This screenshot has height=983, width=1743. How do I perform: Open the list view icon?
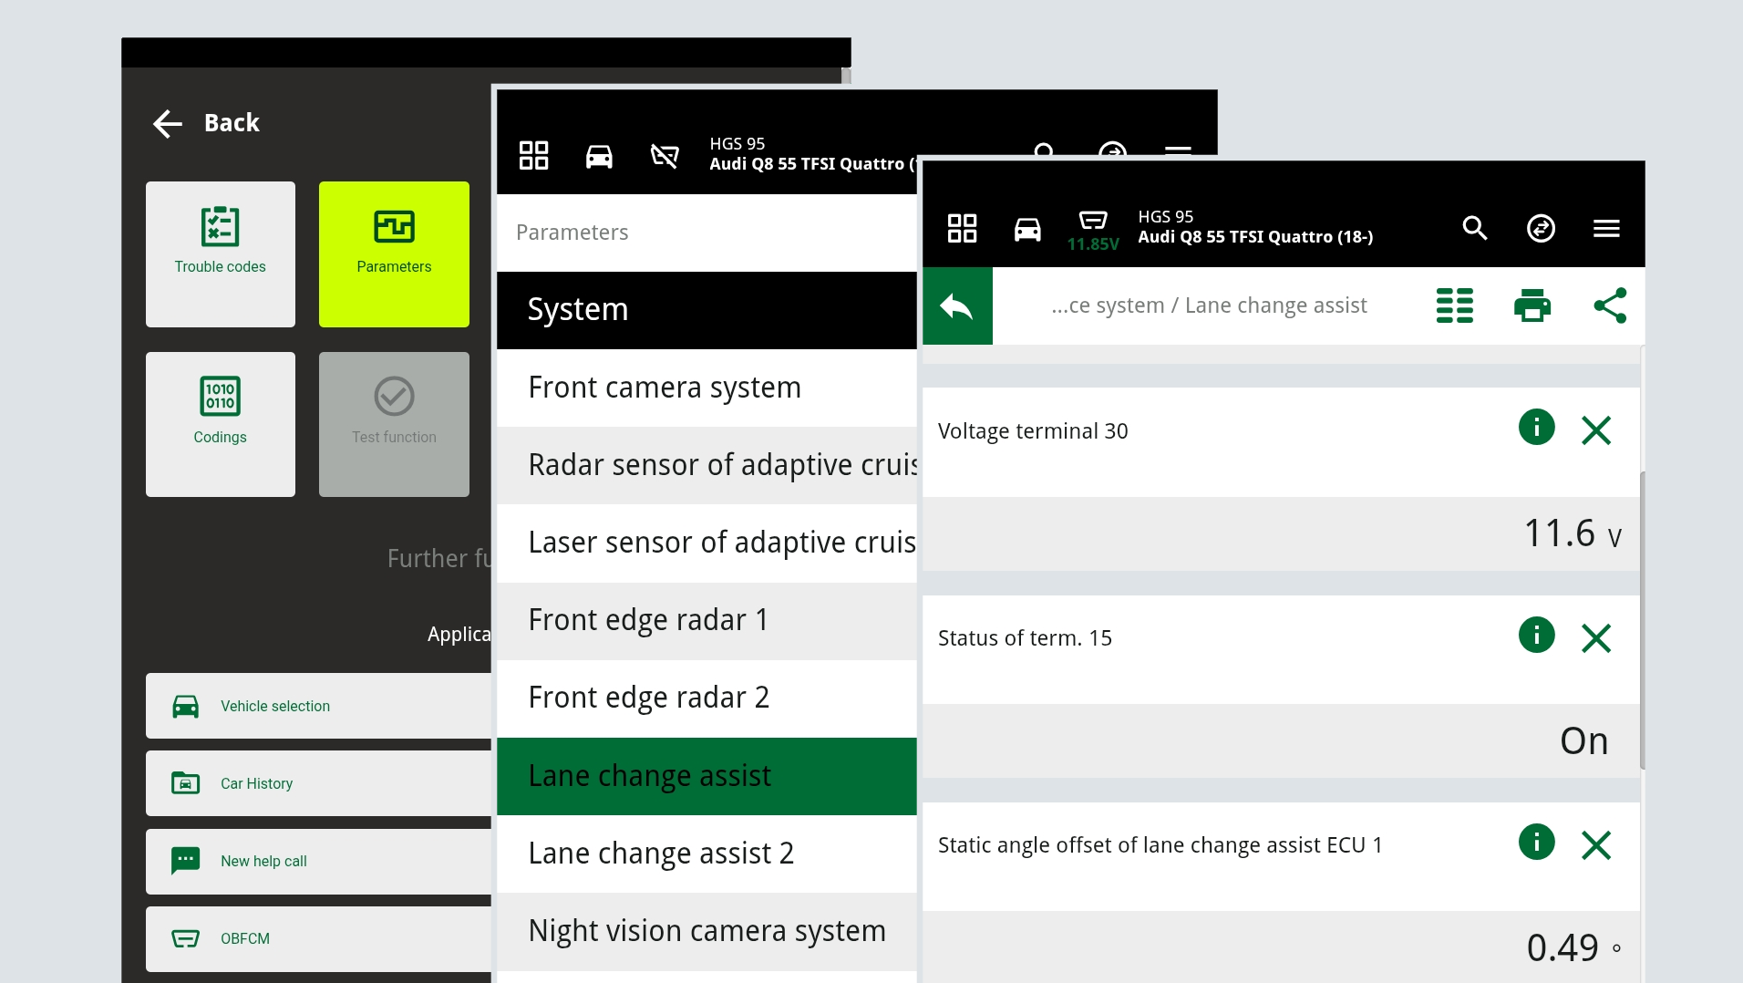pos(1454,306)
